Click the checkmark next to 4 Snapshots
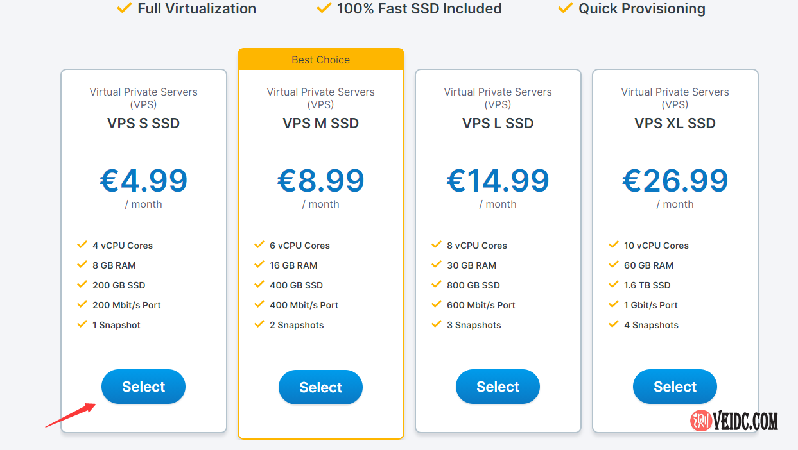Viewport: 798px width, 450px height. pos(614,324)
